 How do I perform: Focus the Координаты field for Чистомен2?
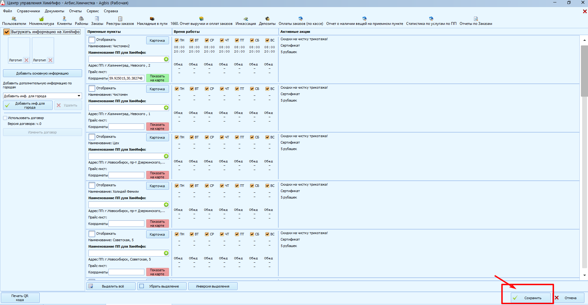pos(126,78)
